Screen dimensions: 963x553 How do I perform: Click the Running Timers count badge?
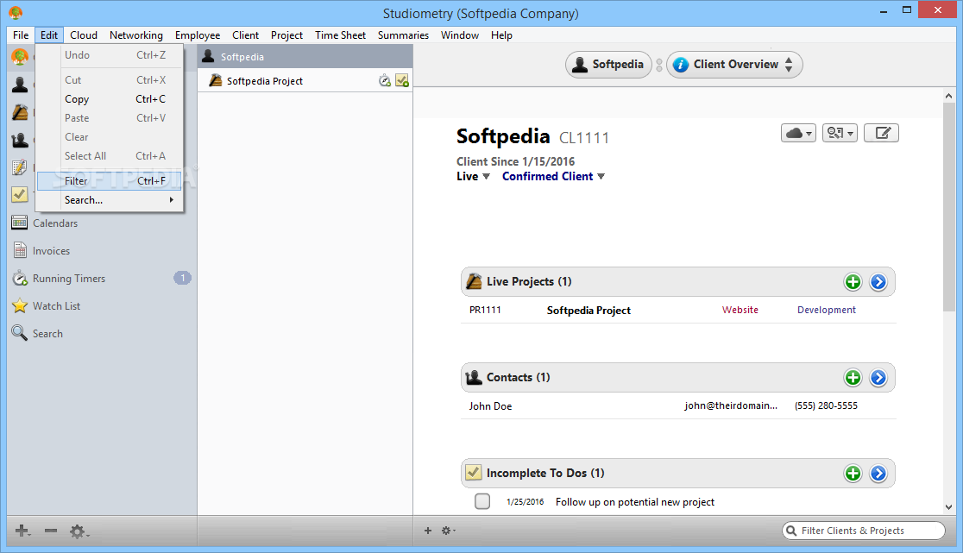point(182,278)
